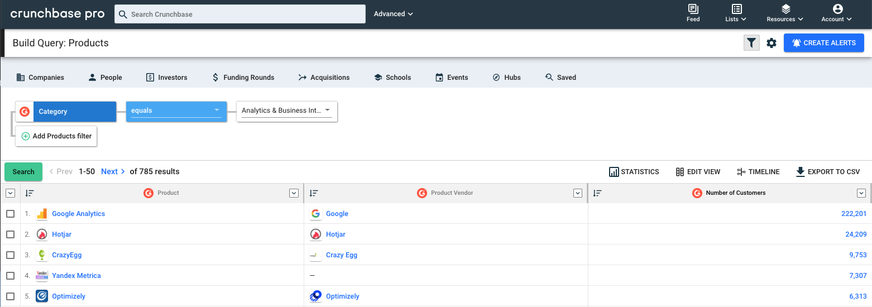This screenshot has width=872, height=307.
Task: Open the Google Analytics product link
Action: pos(78,214)
